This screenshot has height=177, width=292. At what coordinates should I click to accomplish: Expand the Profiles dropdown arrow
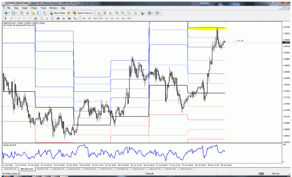(16, 13)
